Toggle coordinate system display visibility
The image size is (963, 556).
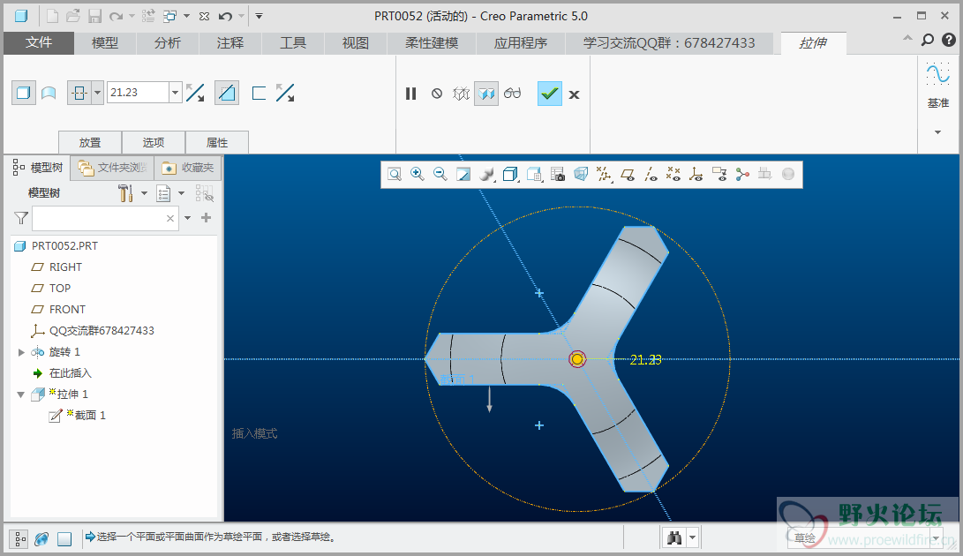point(696,175)
